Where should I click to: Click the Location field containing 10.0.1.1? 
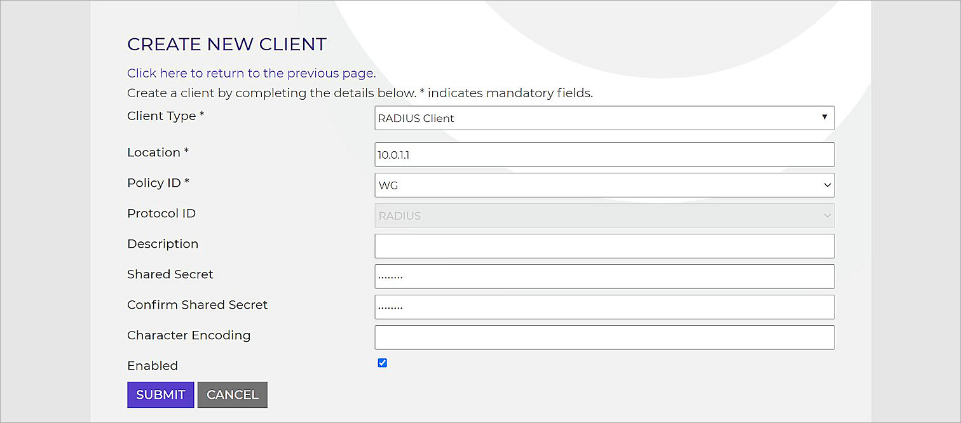click(x=604, y=155)
